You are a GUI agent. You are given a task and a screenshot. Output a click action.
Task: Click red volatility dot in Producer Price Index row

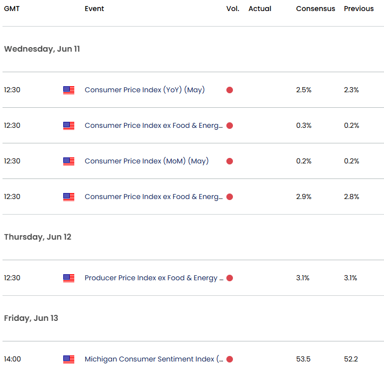pyautogui.click(x=229, y=278)
